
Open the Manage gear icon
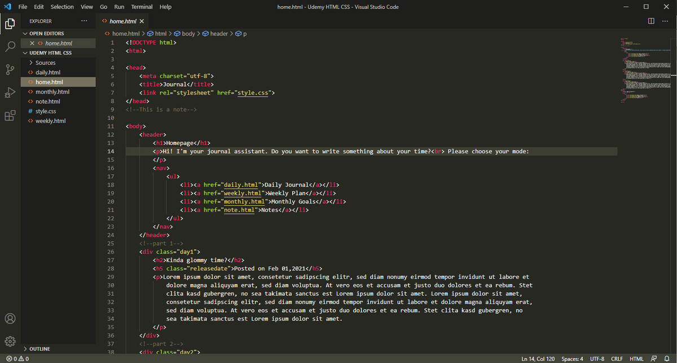pos(10,341)
